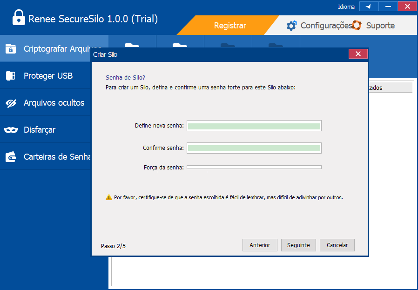
Task: Click the 'Senha de Silo?' heading
Action: click(125, 78)
